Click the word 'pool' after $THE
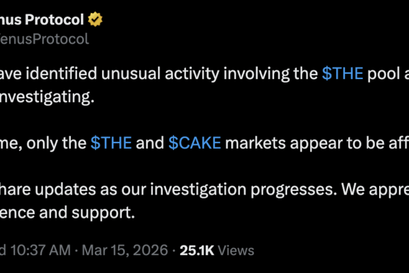This screenshot has height=273, width=409. click(x=383, y=74)
